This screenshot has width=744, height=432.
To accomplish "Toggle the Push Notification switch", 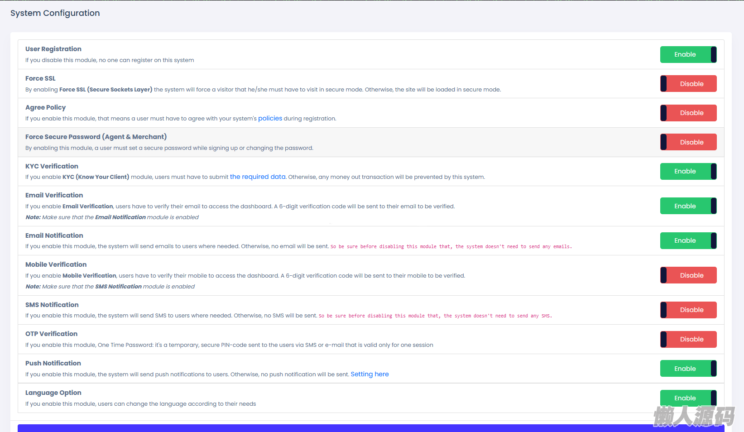I will tap(688, 369).
